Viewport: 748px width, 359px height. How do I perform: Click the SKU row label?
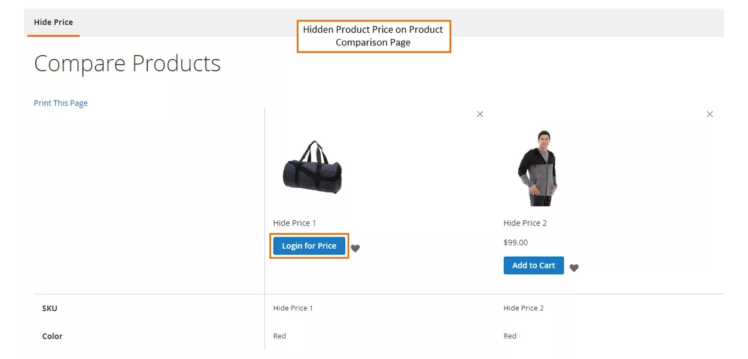click(x=50, y=308)
